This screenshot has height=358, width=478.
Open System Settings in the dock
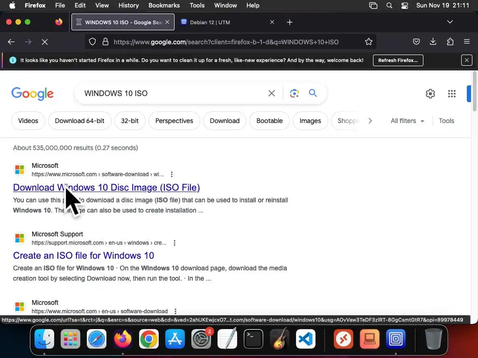pyautogui.click(x=201, y=339)
